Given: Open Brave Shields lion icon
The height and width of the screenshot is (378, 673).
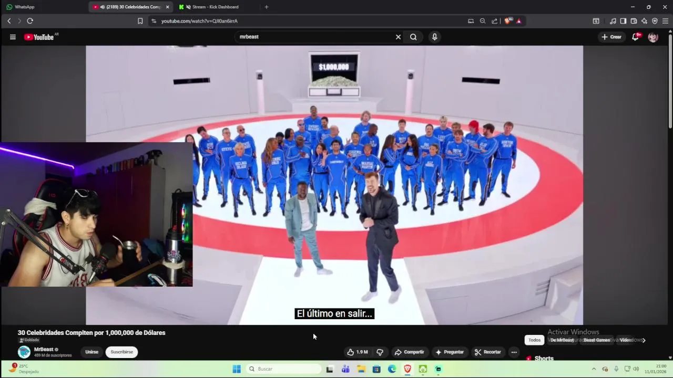Looking at the screenshot, I should click(507, 21).
